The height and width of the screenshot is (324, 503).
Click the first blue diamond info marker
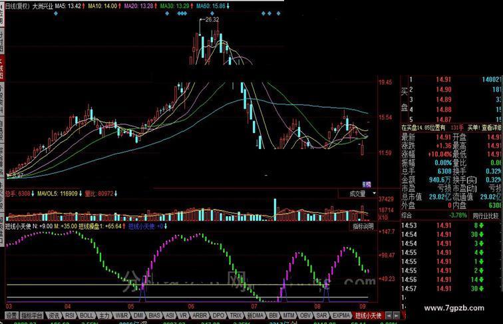click(56, 13)
